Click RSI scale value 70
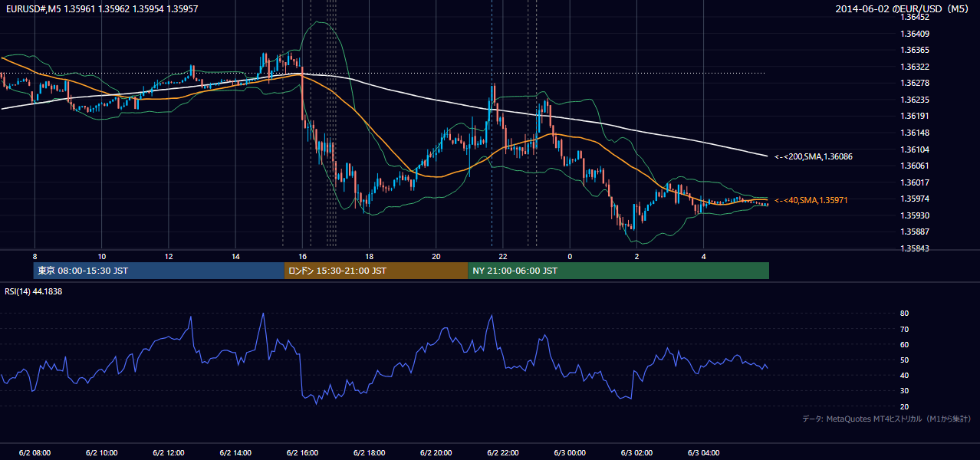The image size is (980, 460). 905,329
